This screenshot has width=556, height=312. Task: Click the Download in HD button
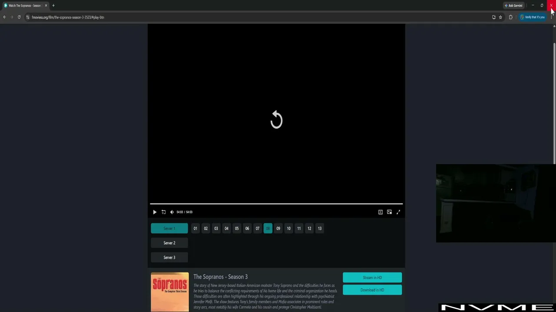click(x=372, y=290)
